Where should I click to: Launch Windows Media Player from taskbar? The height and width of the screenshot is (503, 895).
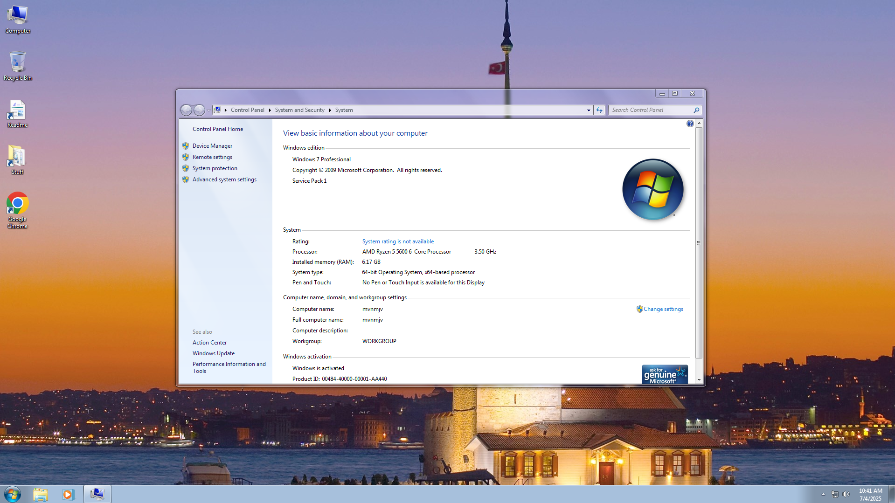(x=68, y=494)
